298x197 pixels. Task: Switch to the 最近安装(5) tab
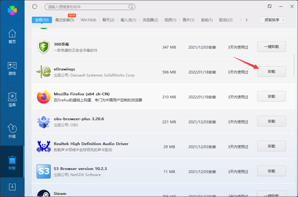tap(65, 20)
